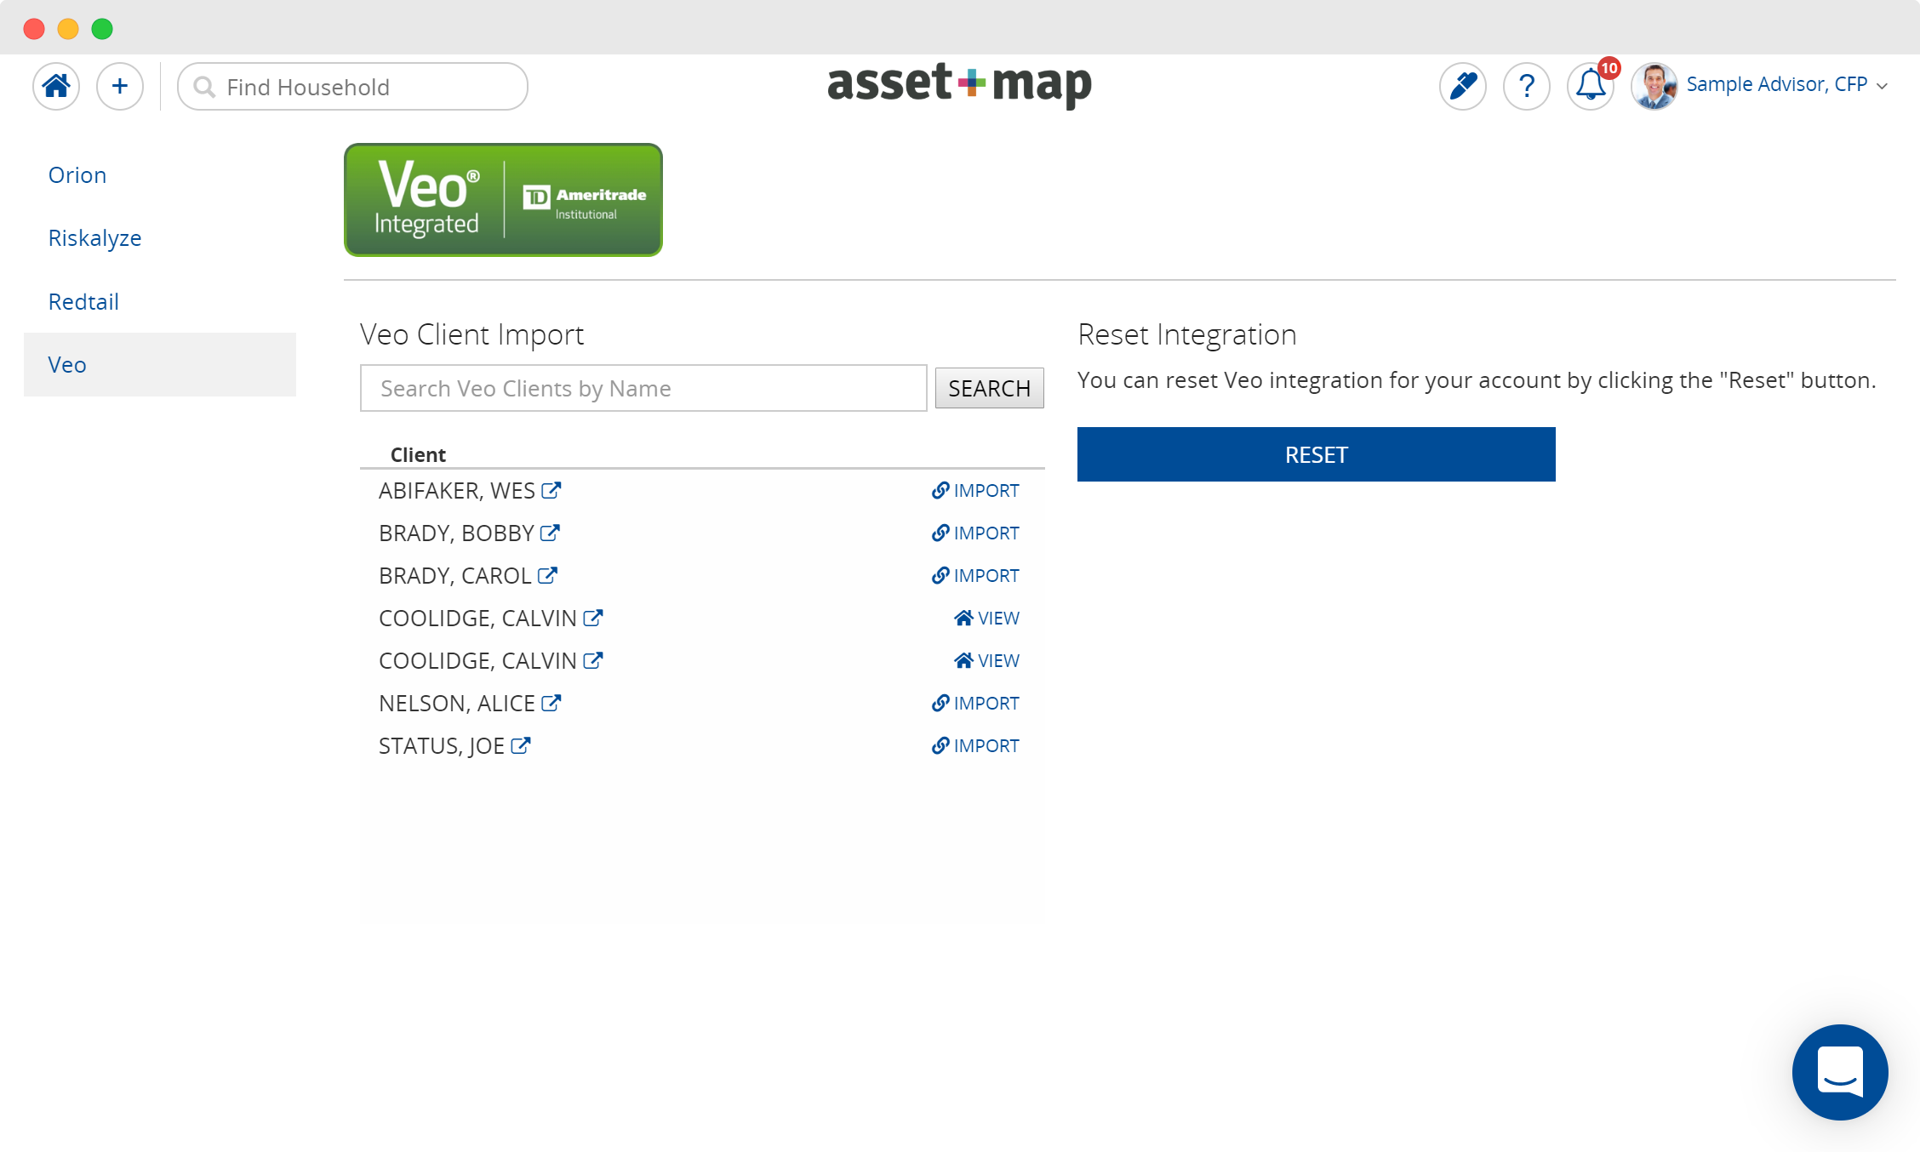This screenshot has width=1920, height=1152.
Task: Open the help question mark icon
Action: pos(1527,86)
